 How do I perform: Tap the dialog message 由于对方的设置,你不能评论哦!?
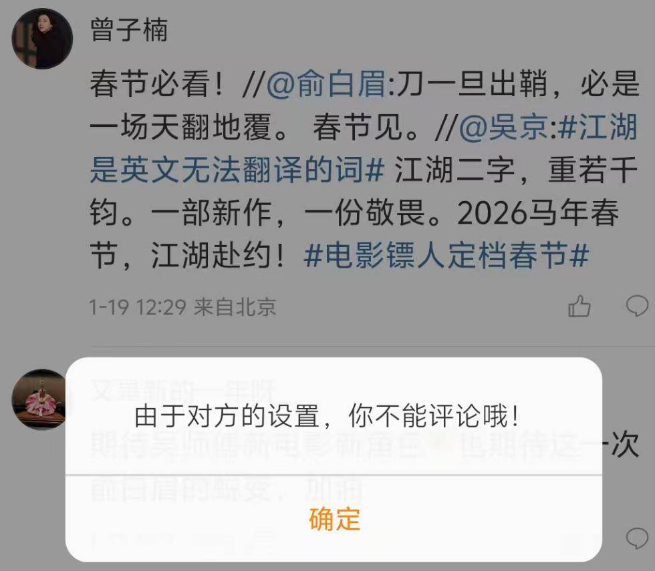(x=327, y=415)
